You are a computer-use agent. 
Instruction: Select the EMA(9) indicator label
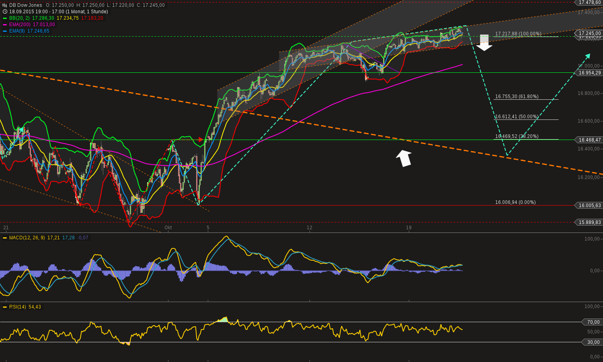coord(17,31)
